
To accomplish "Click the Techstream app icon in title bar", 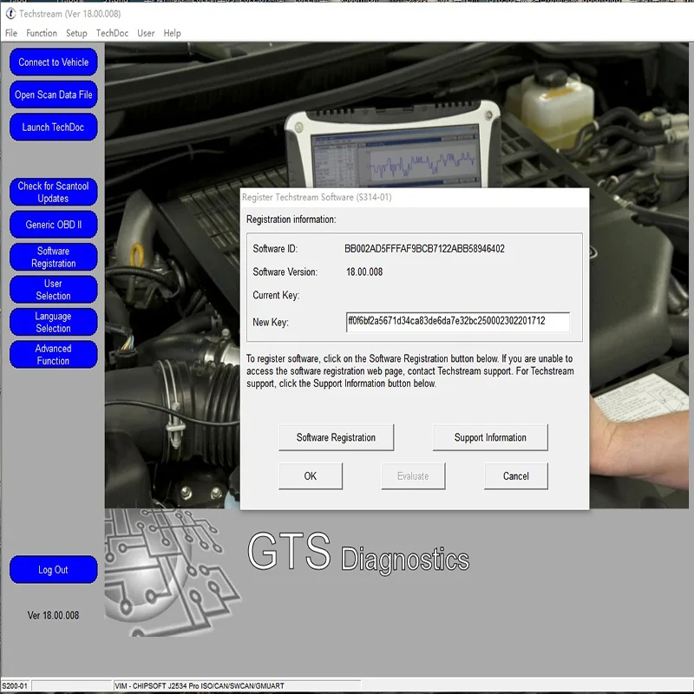I will tap(10, 14).
